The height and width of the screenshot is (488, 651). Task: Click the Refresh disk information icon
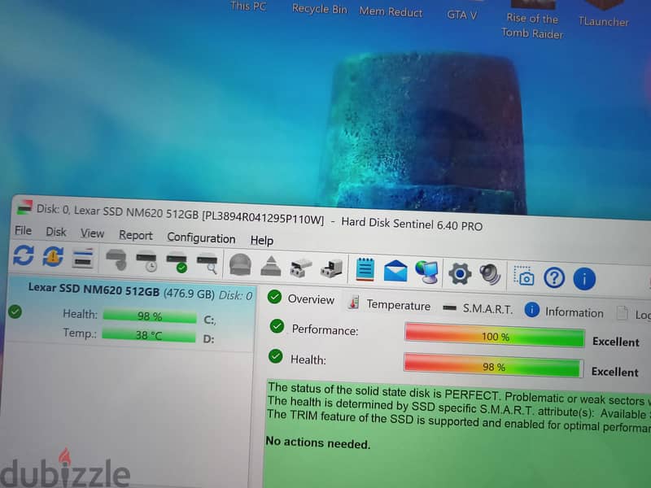tap(24, 255)
